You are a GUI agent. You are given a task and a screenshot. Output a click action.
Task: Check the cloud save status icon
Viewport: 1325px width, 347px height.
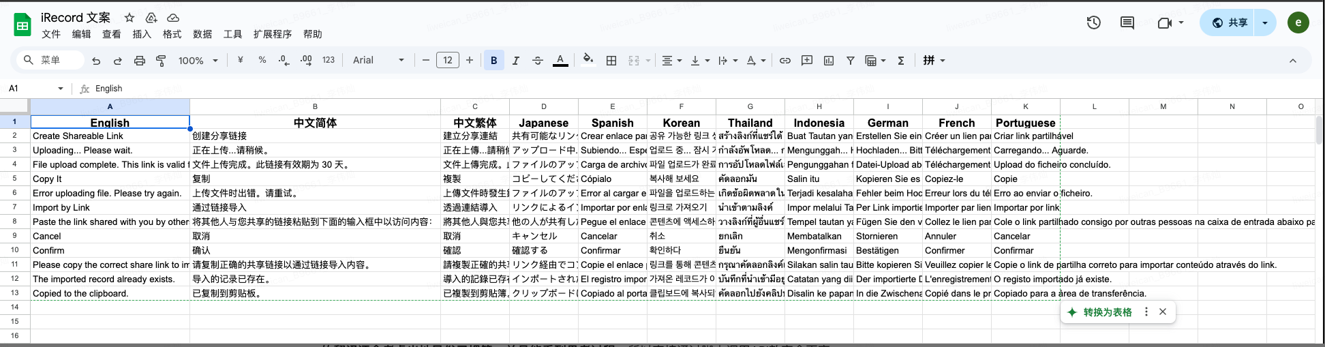[173, 18]
